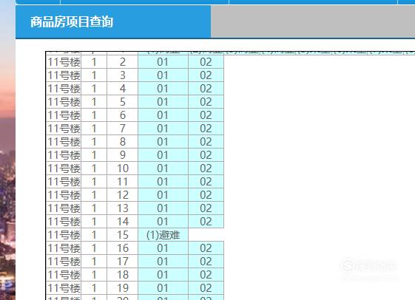Choose room 02 in the floor 7 row
The height and width of the screenshot is (300, 415).
[206, 129]
